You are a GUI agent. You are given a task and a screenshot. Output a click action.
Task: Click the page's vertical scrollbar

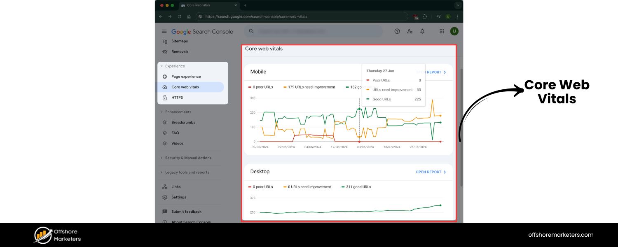(x=461, y=128)
